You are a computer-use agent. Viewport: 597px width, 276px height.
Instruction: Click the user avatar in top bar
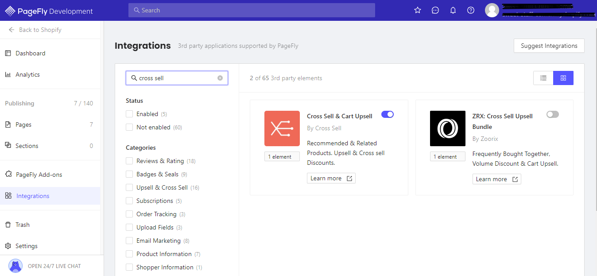point(492,10)
